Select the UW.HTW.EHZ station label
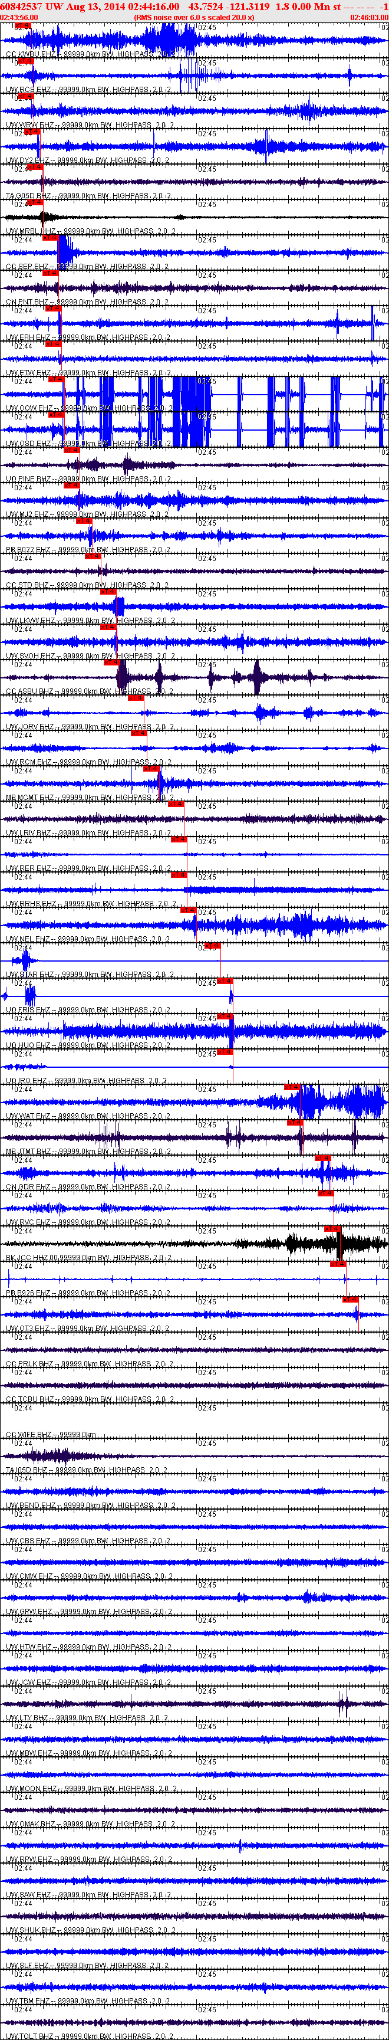 90,1647
